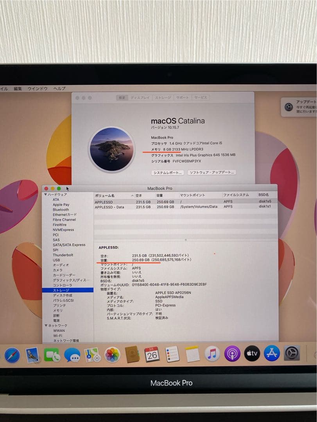This screenshot has height=422, width=317.
Task: Select the APPLESSD volume row
Action: 186,202
